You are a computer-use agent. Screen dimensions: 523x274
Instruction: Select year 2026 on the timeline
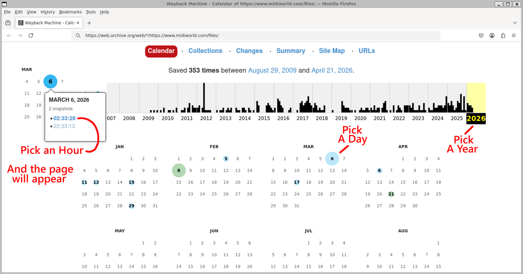click(476, 119)
